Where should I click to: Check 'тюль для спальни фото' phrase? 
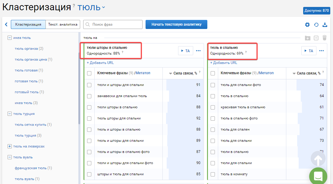point(212,85)
